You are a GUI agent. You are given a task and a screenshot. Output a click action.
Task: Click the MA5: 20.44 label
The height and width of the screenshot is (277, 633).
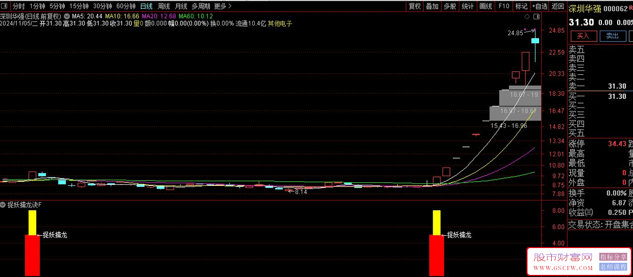87,16
